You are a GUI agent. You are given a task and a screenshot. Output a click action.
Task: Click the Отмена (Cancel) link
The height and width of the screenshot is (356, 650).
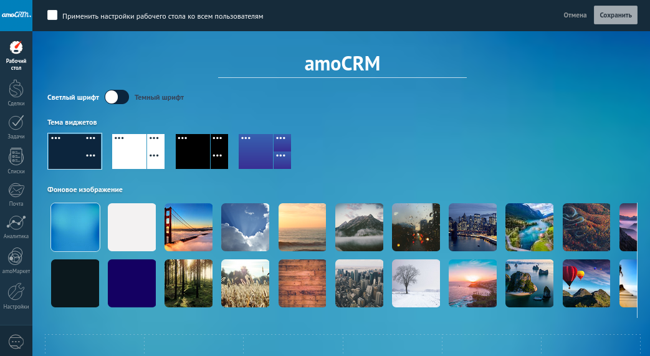tap(575, 16)
